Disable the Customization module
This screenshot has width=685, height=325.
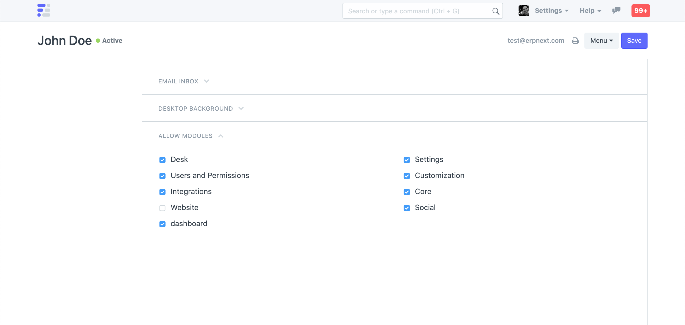[x=407, y=176]
